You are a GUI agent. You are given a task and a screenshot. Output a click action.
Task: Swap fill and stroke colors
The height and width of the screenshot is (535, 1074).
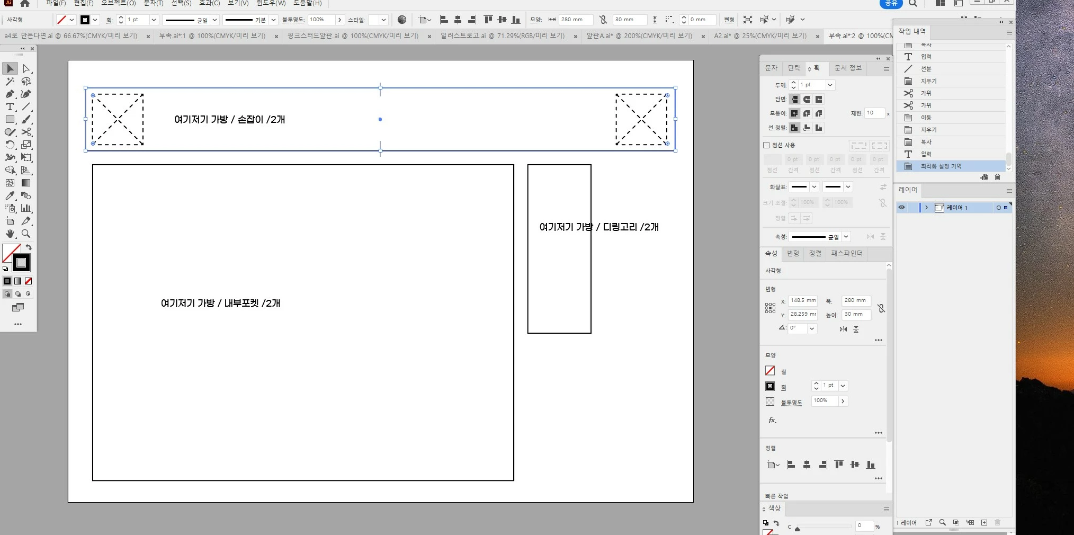[x=29, y=247]
